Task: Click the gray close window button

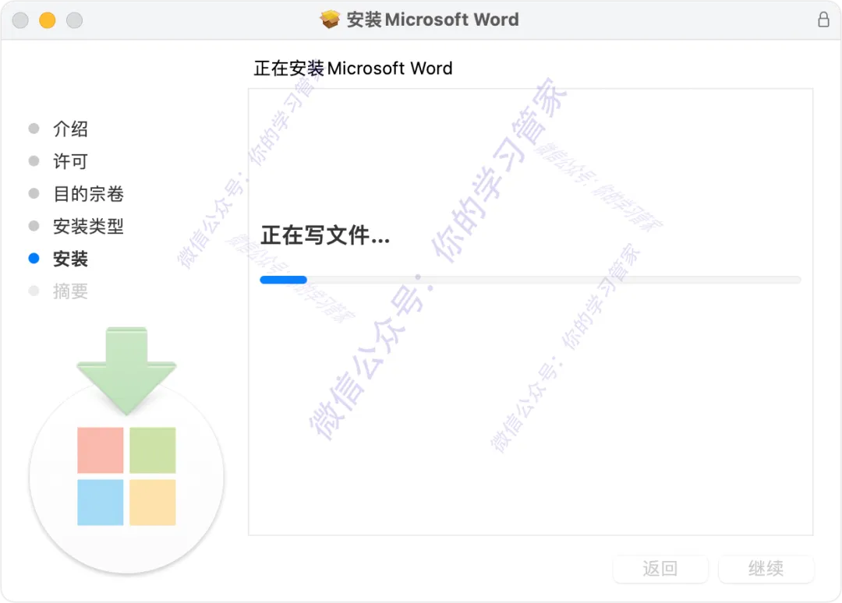Action: [20, 20]
